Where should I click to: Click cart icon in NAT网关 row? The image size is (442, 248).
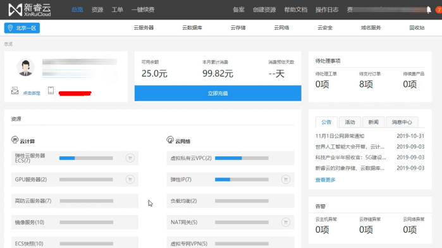pos(286,222)
